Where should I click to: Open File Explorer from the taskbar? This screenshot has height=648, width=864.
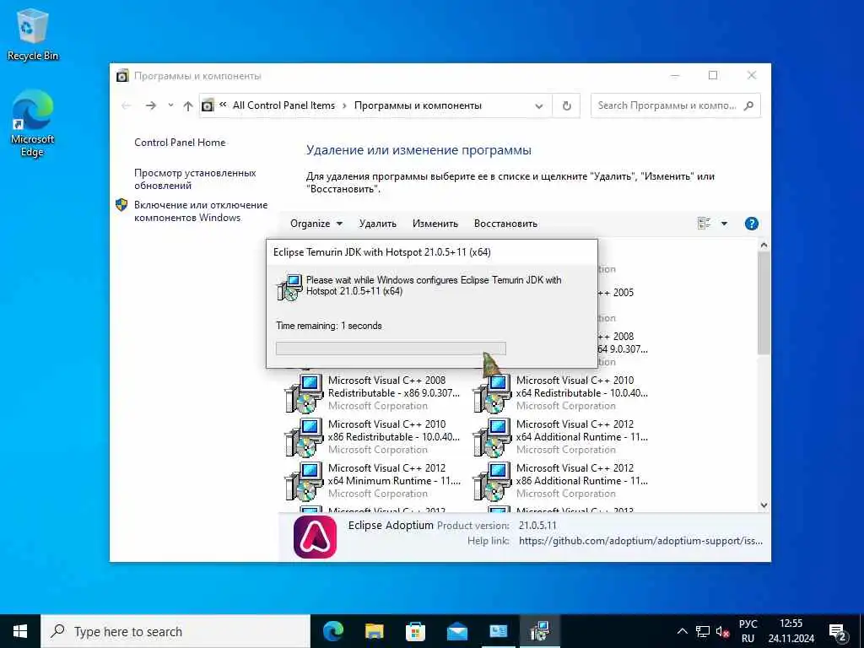pos(374,631)
